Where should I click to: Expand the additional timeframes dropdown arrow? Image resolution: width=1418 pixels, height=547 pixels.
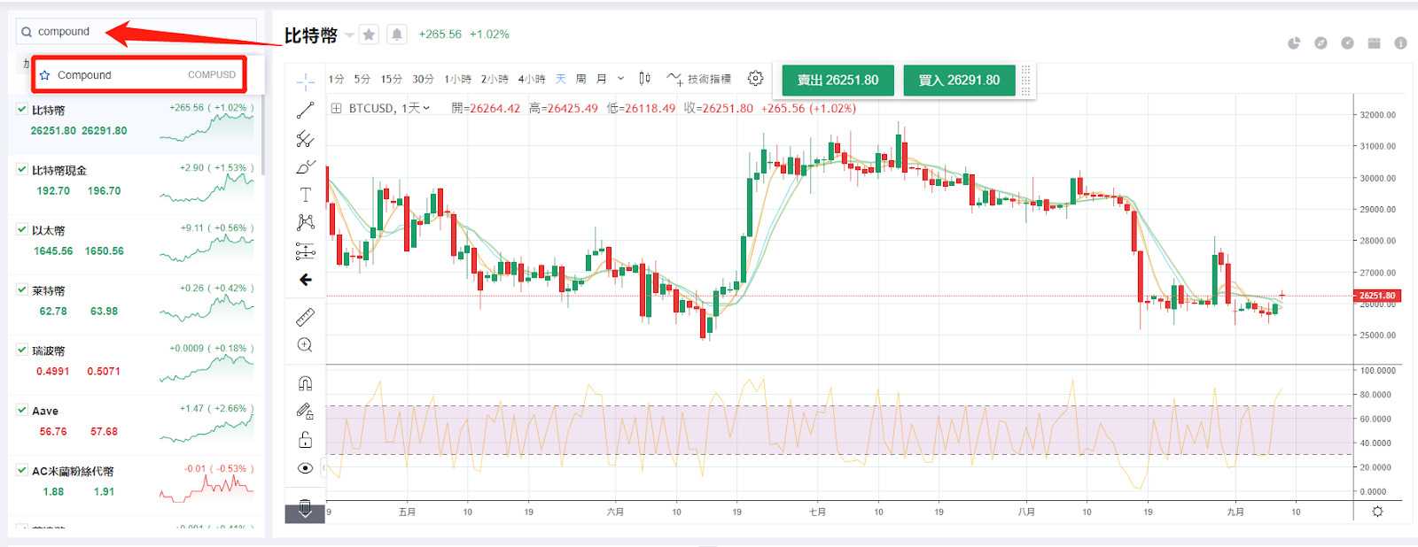[620, 79]
